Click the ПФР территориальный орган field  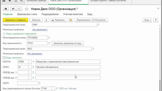[x=64, y=25]
